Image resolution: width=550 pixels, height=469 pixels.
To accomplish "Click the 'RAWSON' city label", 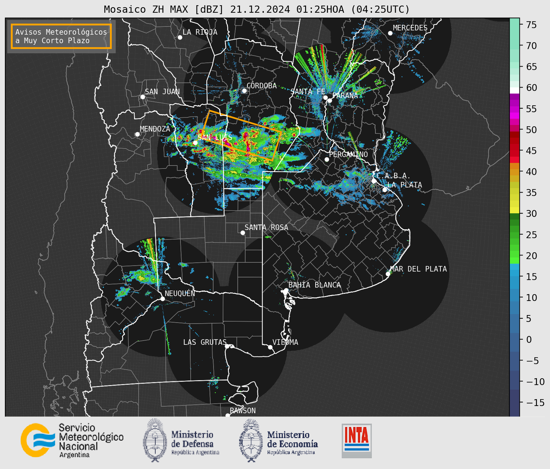I will pyautogui.click(x=243, y=411).
